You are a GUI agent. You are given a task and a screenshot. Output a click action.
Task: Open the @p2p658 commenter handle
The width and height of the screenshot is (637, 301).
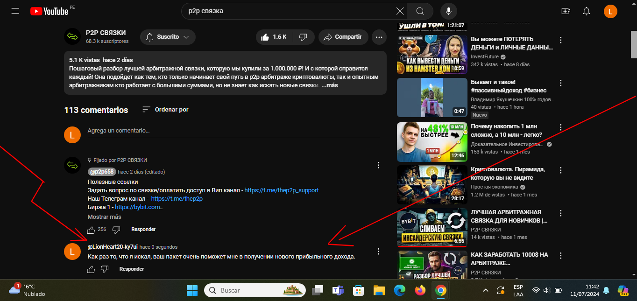point(101,172)
